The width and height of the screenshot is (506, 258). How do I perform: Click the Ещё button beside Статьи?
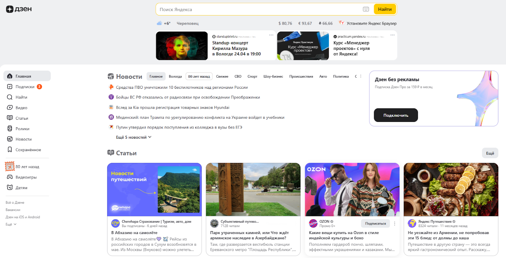pyautogui.click(x=490, y=153)
